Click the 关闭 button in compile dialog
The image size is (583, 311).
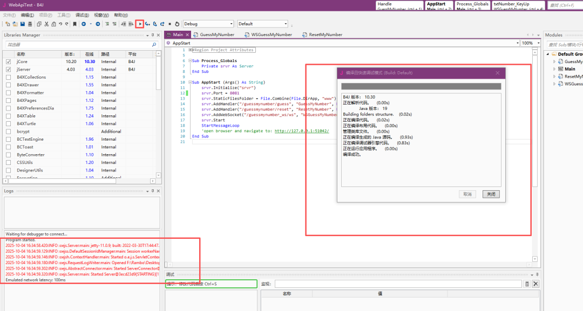point(490,194)
